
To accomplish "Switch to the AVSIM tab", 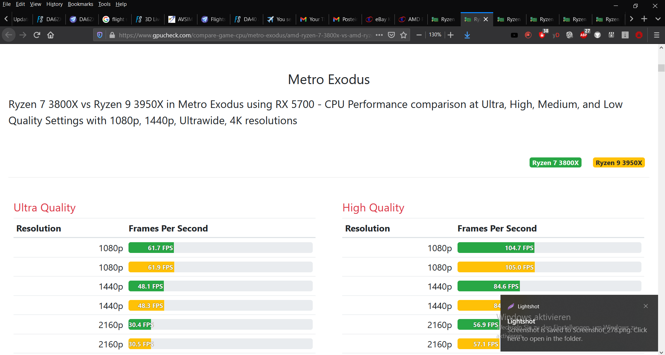I will tap(180, 19).
